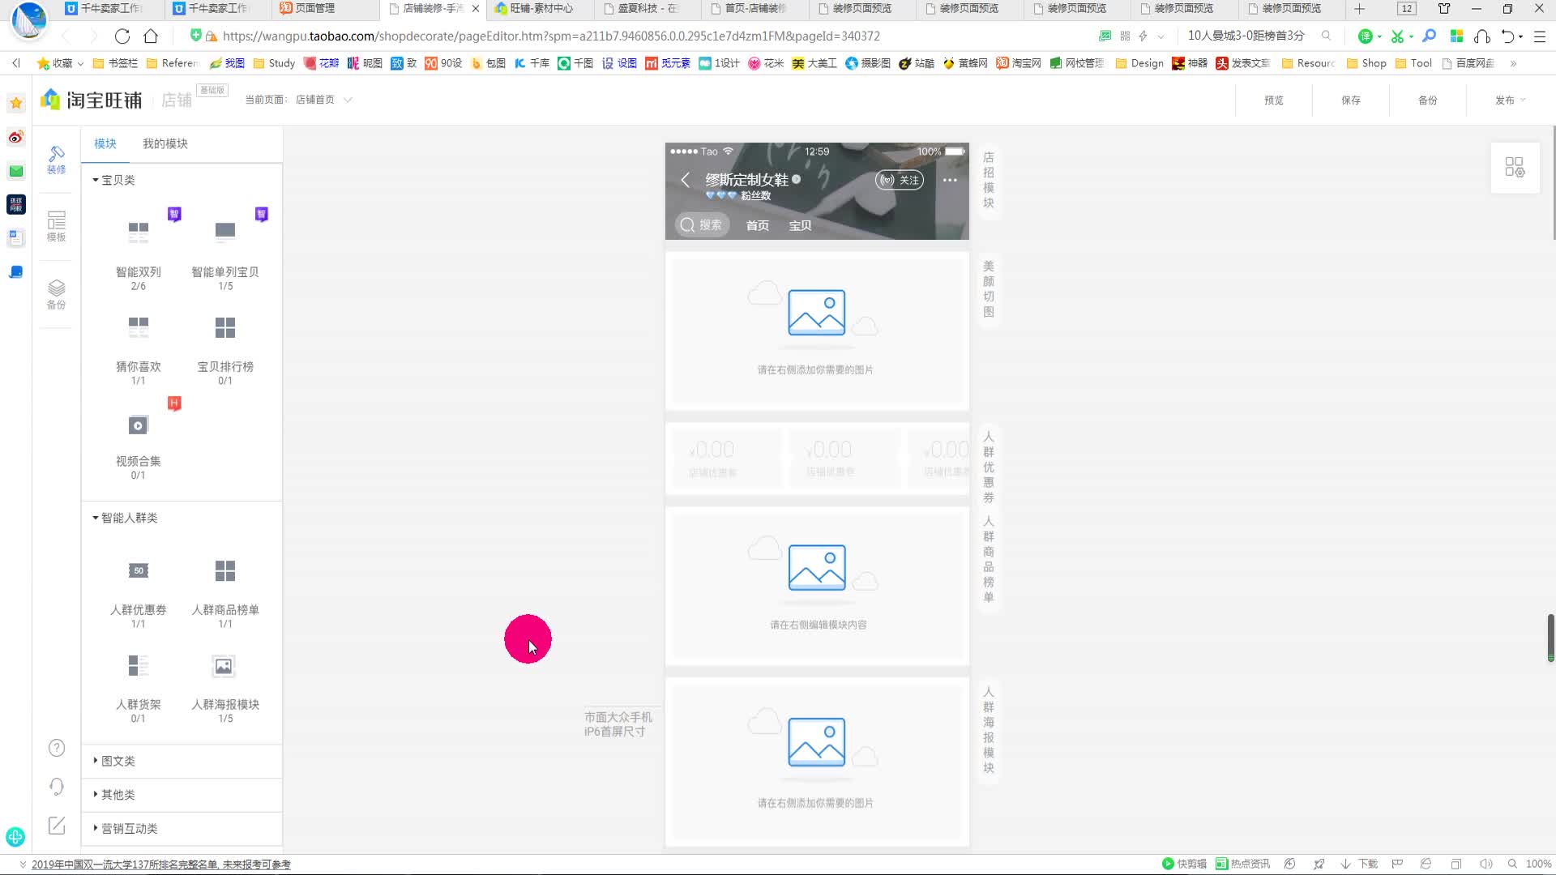This screenshot has width=1556, height=875.
Task: Expand the 图文类 category section
Action: tap(117, 760)
